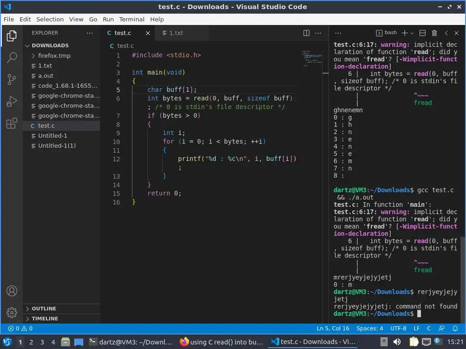466x349 pixels.
Task: Open the Go menu
Action: point(93,19)
